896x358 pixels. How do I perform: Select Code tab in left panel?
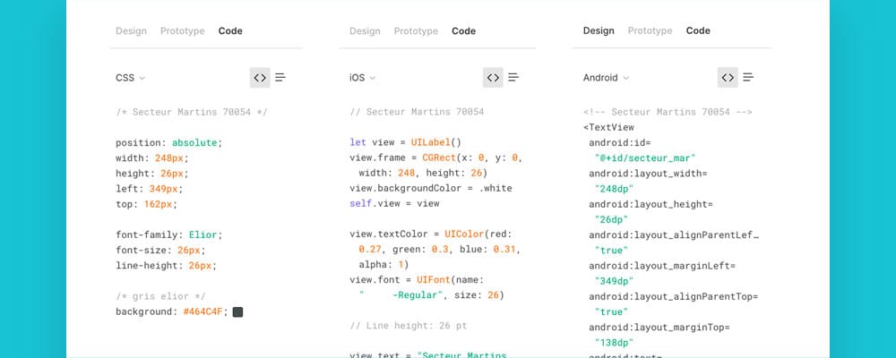pyautogui.click(x=230, y=30)
